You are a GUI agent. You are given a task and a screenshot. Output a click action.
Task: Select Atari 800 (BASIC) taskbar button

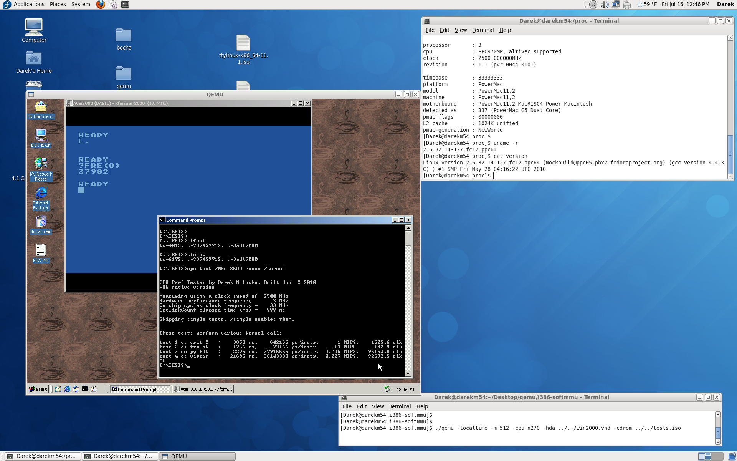(x=203, y=389)
